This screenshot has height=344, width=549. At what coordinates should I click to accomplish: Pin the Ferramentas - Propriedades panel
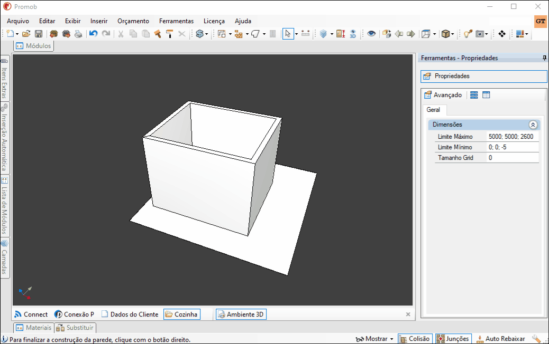point(544,58)
